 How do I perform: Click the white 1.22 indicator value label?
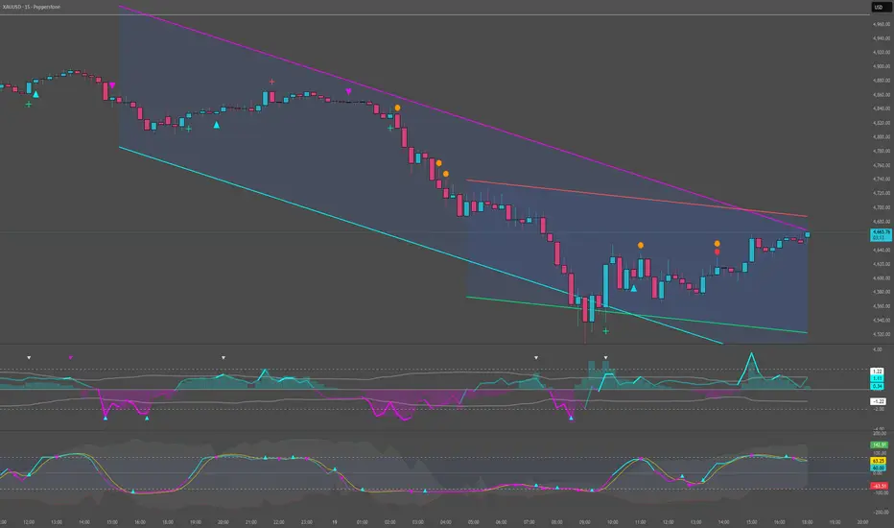(x=877, y=371)
